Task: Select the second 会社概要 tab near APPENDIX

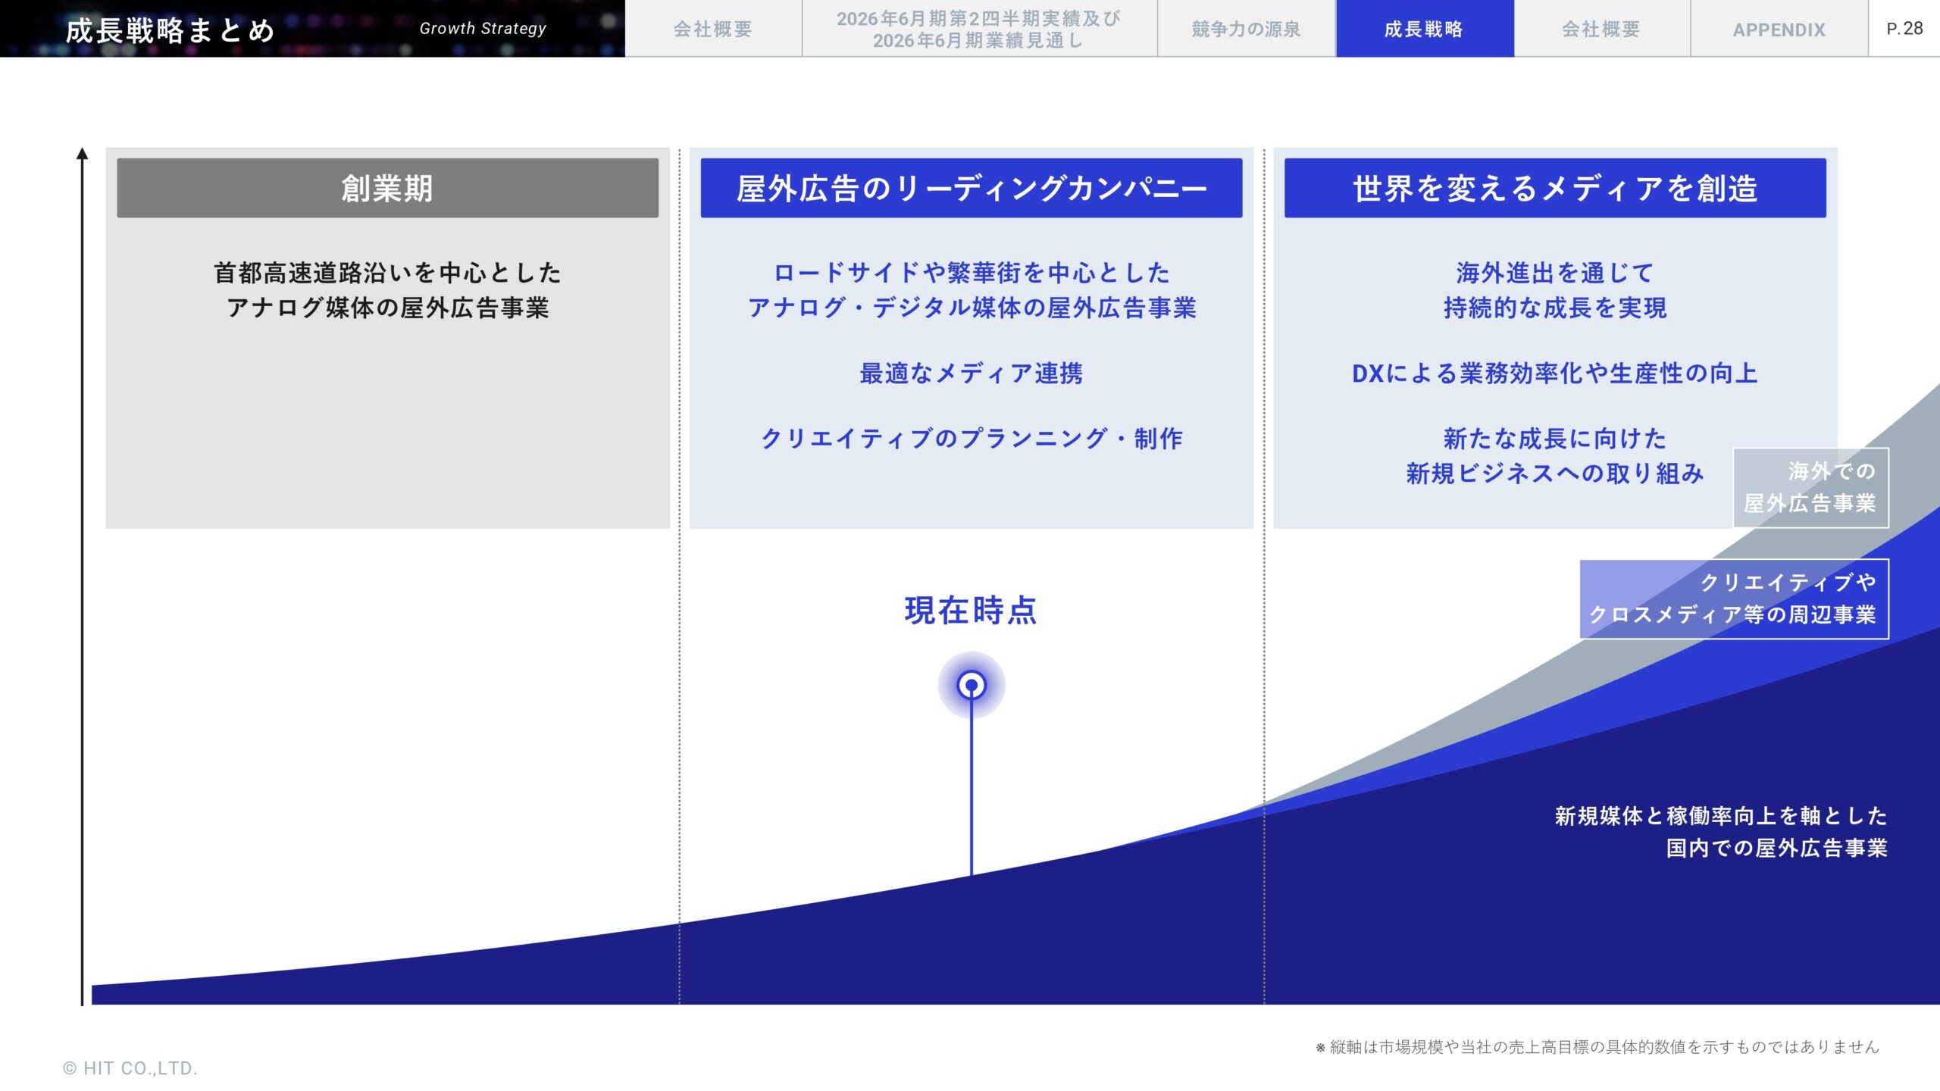Action: (1600, 30)
